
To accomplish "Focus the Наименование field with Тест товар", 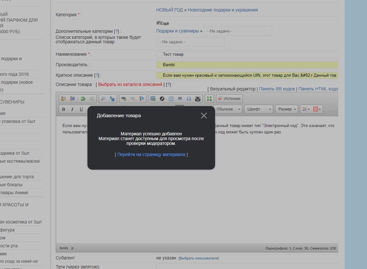I will 247,54.
